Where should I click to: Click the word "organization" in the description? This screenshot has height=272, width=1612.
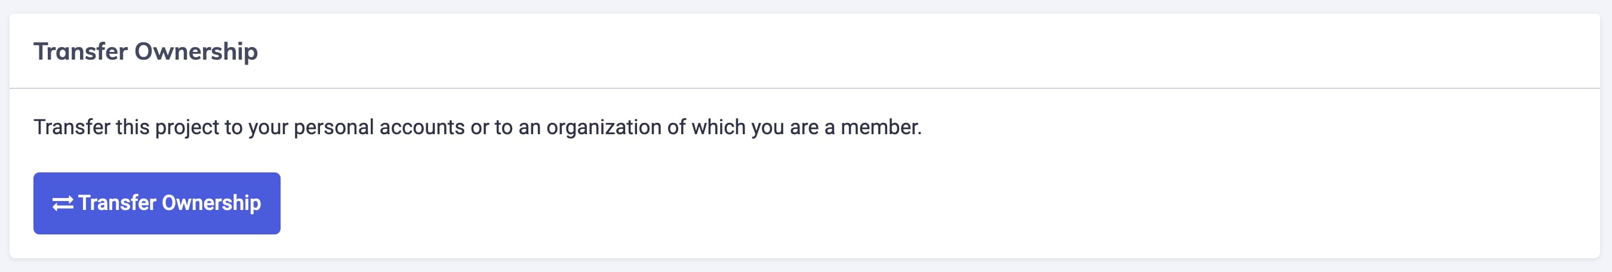pos(603,127)
